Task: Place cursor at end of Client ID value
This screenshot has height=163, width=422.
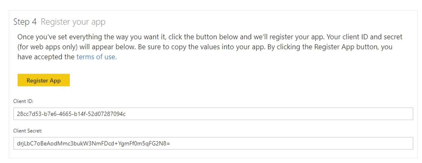Action: (125, 114)
